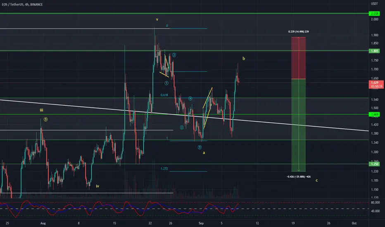This screenshot has width=385, height=227.
Task: Select the green 2.038 price label
Action: coord(374,14)
